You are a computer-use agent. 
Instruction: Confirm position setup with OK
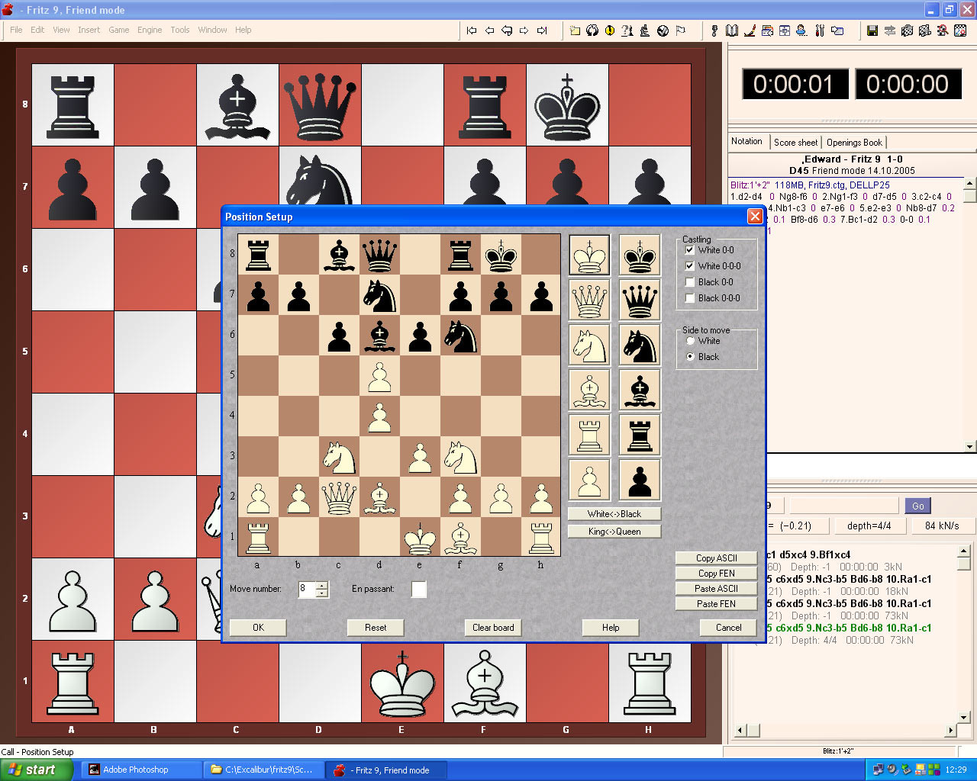tap(258, 628)
